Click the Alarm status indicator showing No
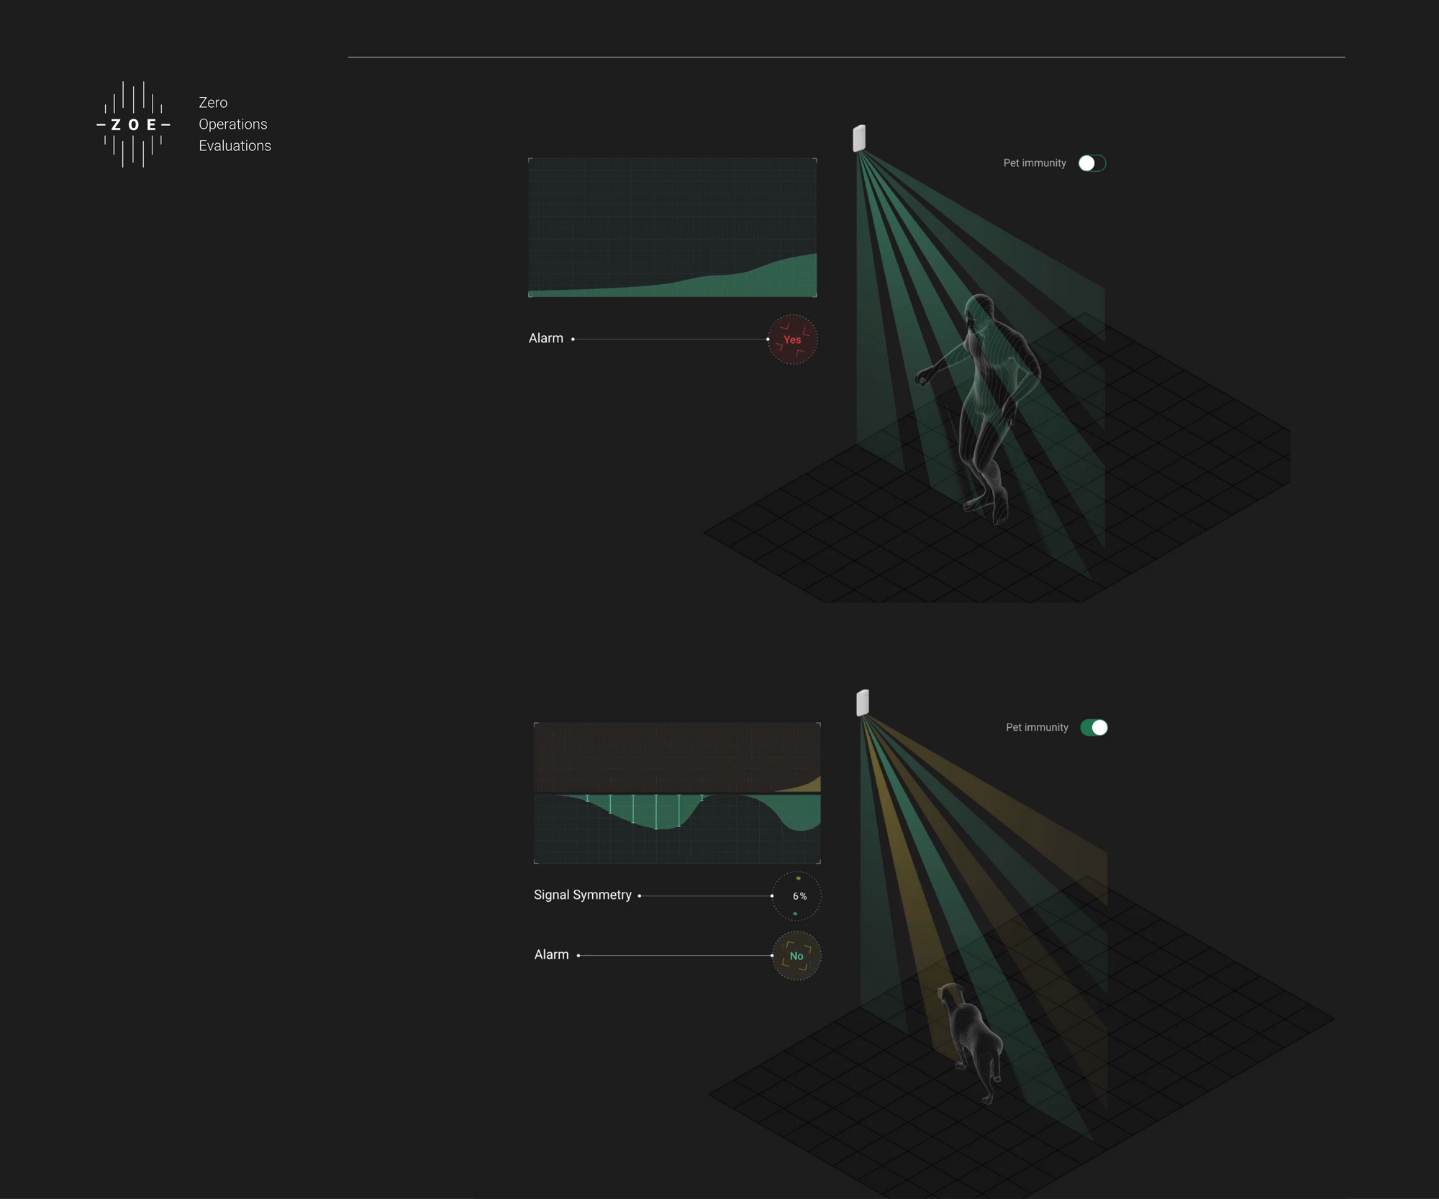Screen dimensions: 1439x1199 pyautogui.click(x=795, y=955)
